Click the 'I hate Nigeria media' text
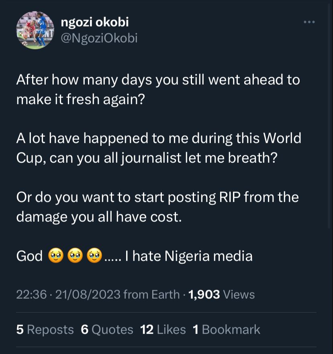This screenshot has height=354, width=333. pyautogui.click(x=189, y=256)
